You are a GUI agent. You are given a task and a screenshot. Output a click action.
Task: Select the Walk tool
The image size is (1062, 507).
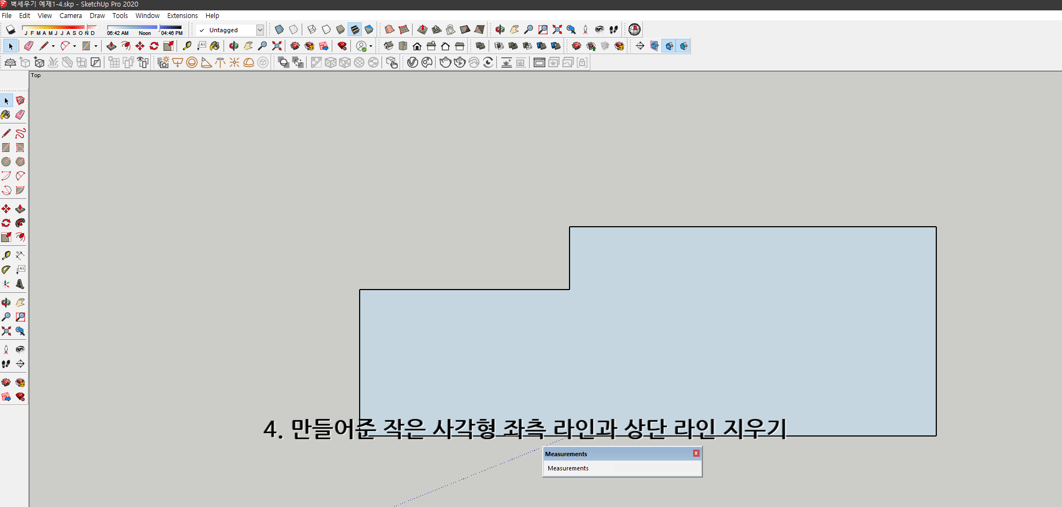click(x=7, y=364)
